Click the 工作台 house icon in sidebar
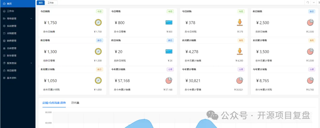This screenshot has width=320, height=128. tap(4, 11)
